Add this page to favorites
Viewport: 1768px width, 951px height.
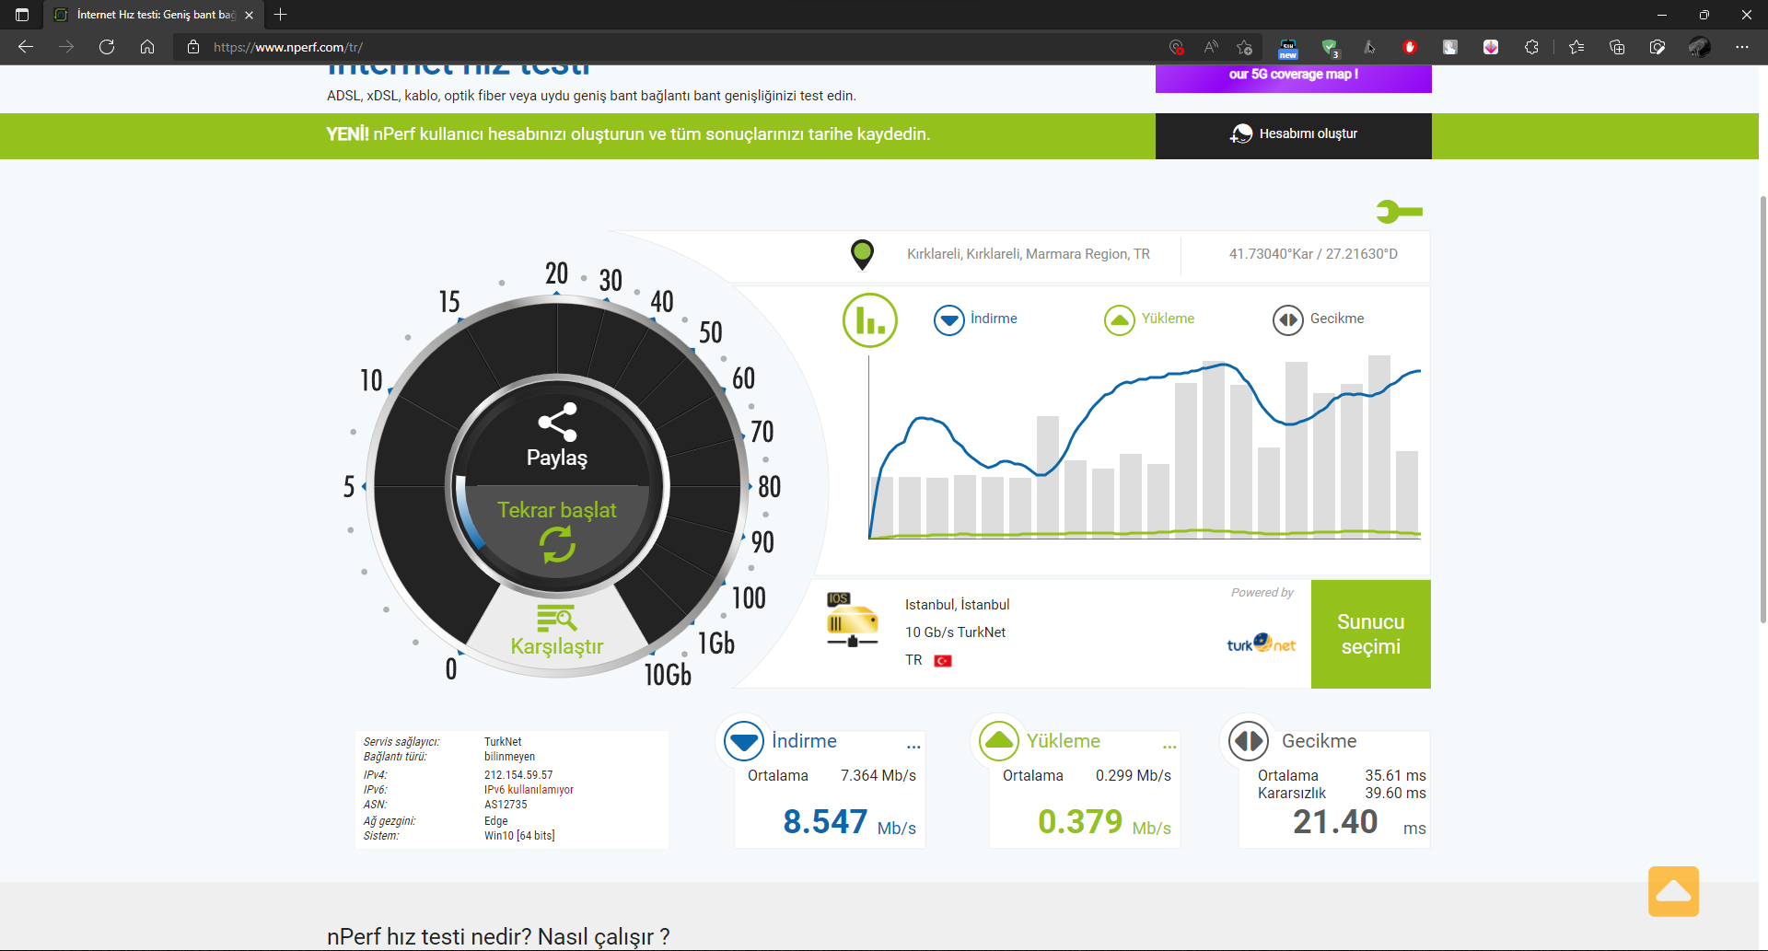1245,47
